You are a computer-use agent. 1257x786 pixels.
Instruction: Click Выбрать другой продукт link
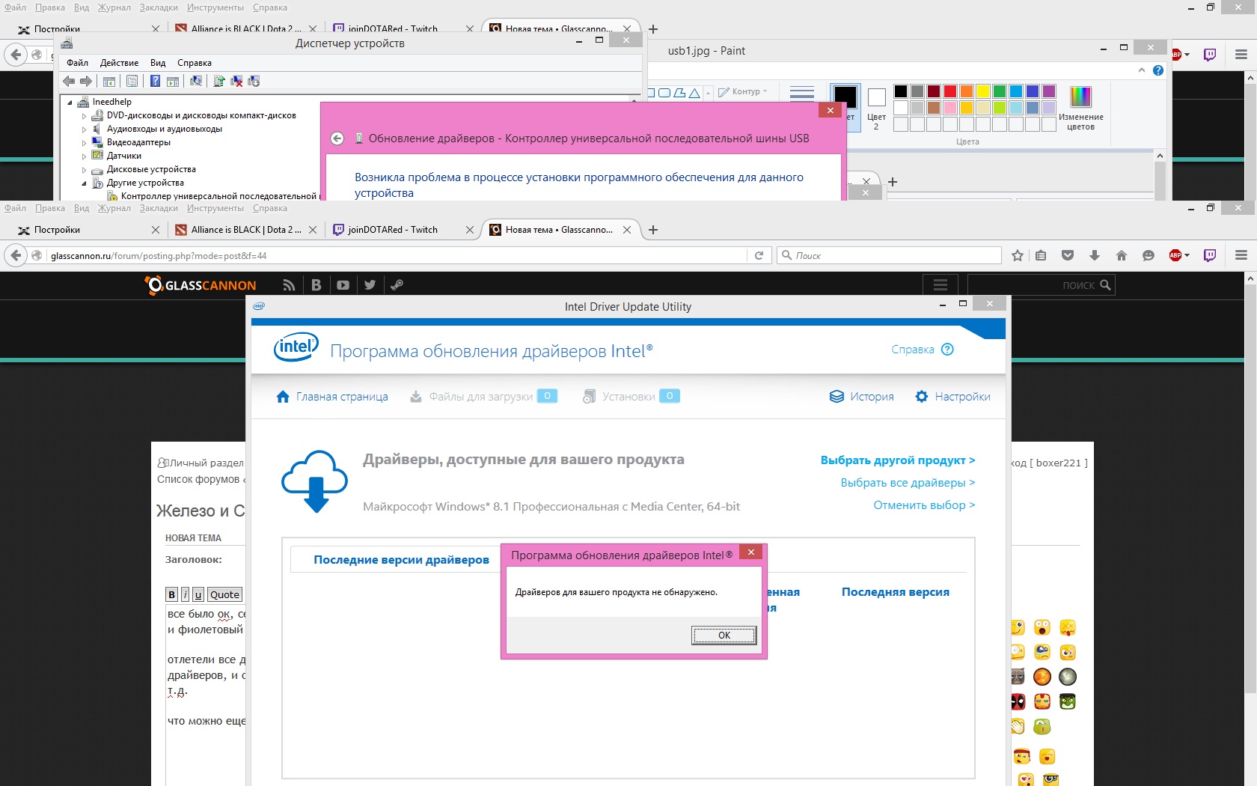pos(898,460)
